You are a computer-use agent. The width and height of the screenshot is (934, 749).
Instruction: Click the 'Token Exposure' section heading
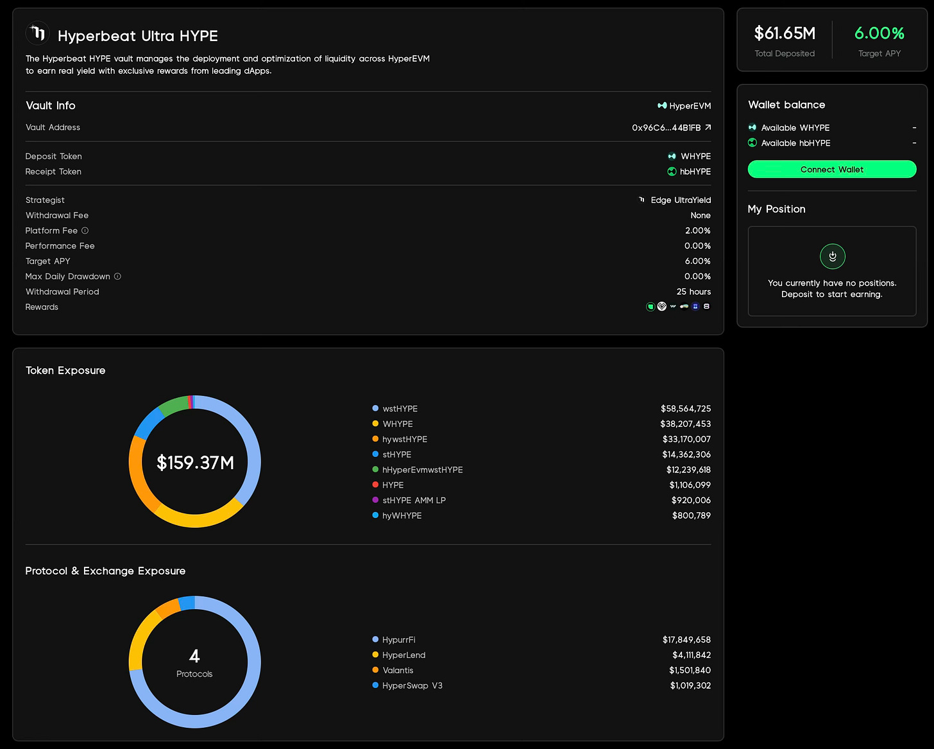65,370
